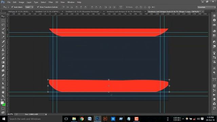Swap foreground and background colors
The height and width of the screenshot is (122, 217).
coord(4,99)
